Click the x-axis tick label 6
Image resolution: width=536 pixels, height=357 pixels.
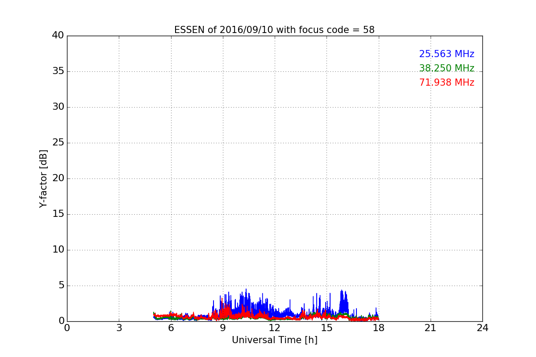click(x=171, y=328)
